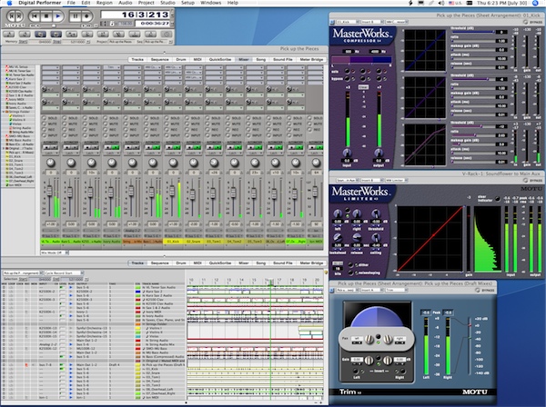Solo the low band in the MasterWorks Compressor
546x407 pixels.
pyautogui.click(x=348, y=71)
